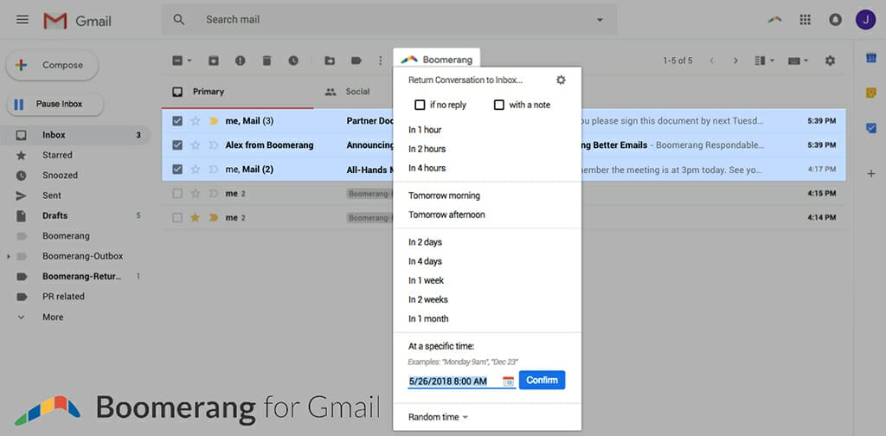
Task: Open the calendar date picker icon
Action: [x=508, y=381]
